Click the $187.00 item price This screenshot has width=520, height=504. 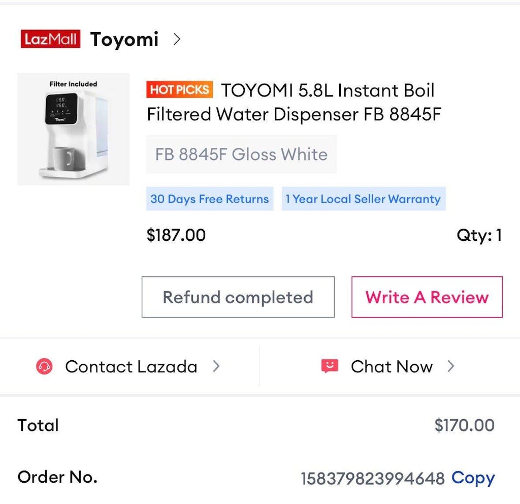176,235
